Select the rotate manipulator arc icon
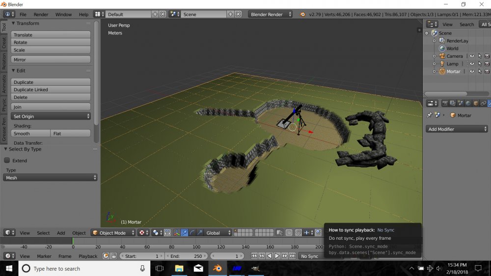491x276 pixels. 192,232
